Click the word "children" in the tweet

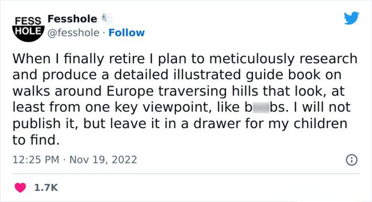pos(320,123)
